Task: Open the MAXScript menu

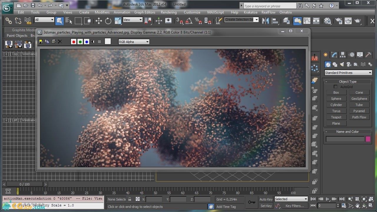Action: click(216, 12)
